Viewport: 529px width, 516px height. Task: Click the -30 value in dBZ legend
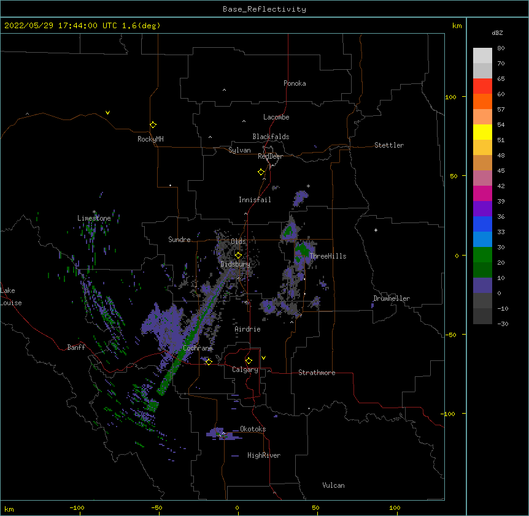click(x=503, y=324)
